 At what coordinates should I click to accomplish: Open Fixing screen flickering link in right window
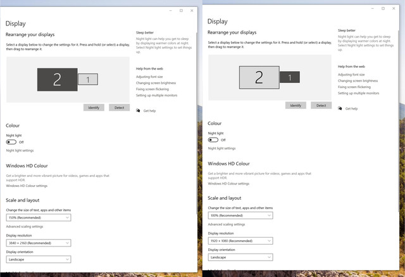[354, 87]
